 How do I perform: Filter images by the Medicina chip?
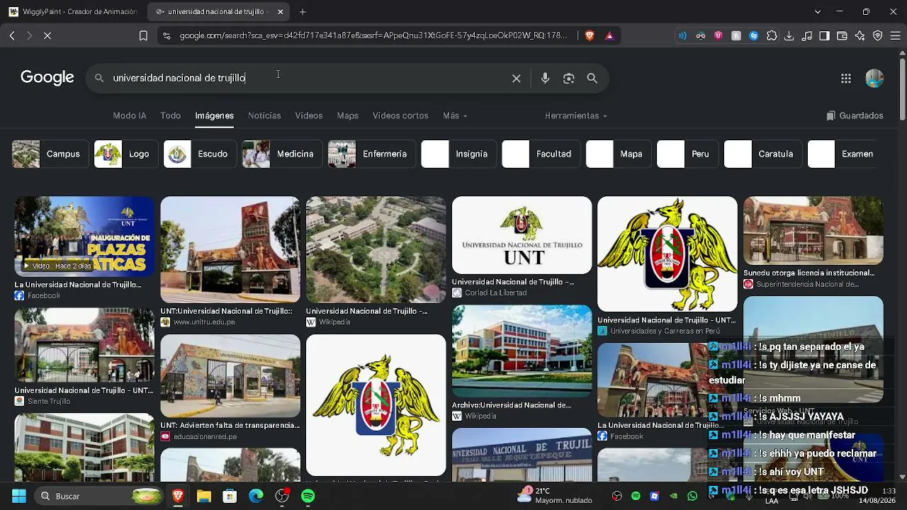281,154
